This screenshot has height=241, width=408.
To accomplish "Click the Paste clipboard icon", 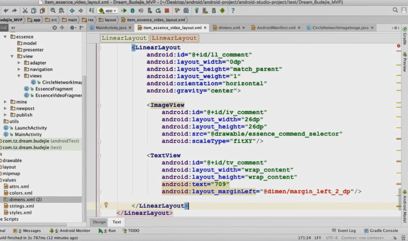I will click(42, 11).
